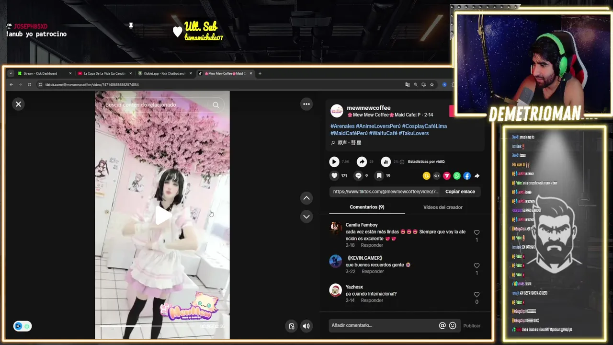This screenshot has width=613, height=345.
Task: Click the vidIQ shares arrow icon
Action: pyautogui.click(x=362, y=162)
